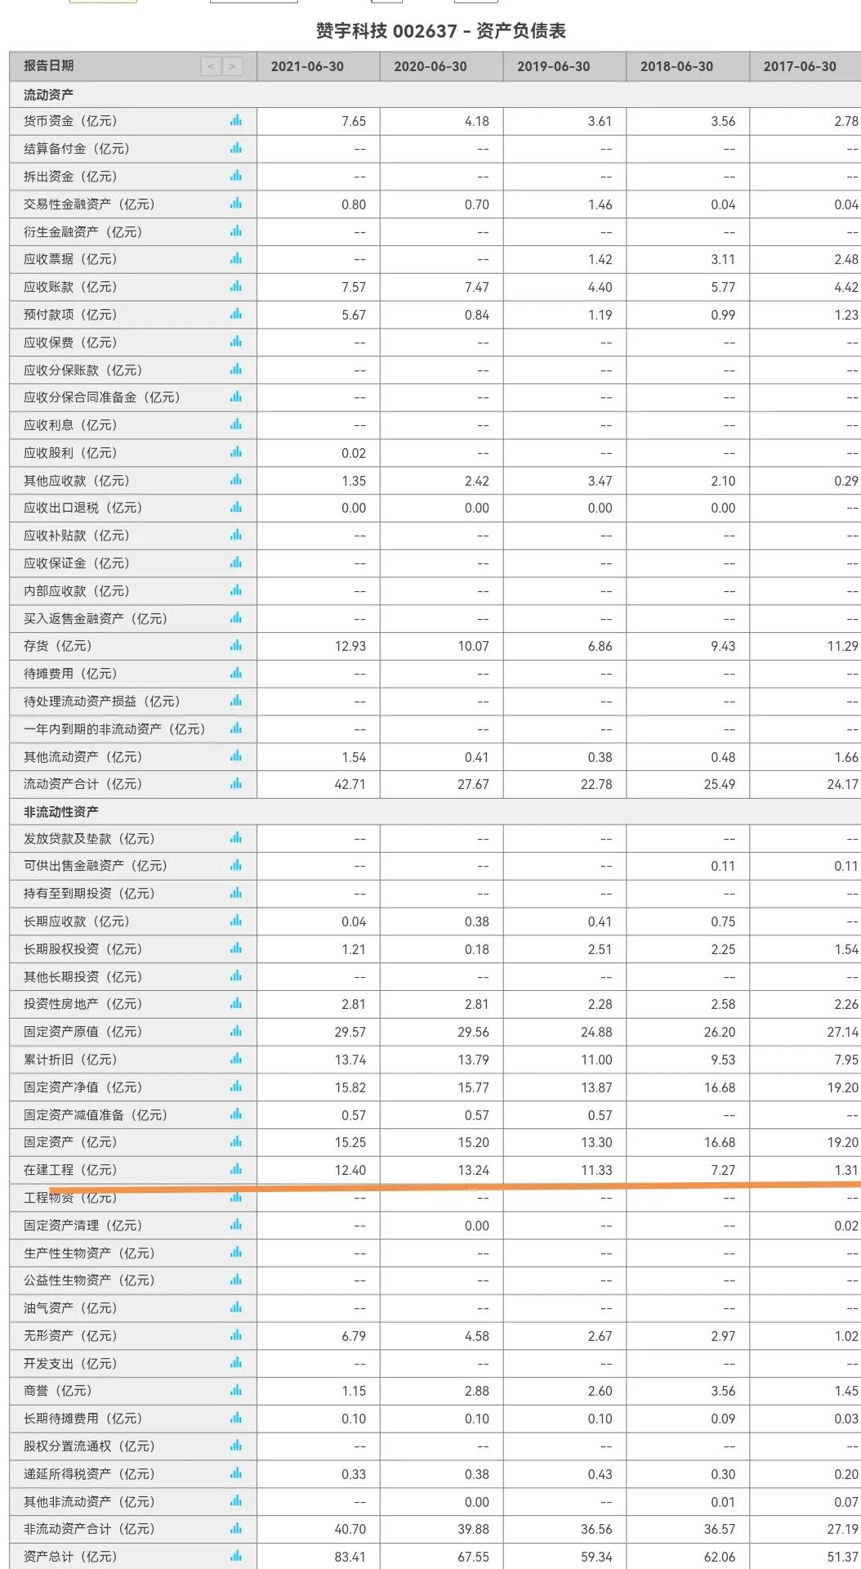Open chart icon for 递延所得税资产 row
Viewport: 861px width, 1569px height.
coord(236,1473)
